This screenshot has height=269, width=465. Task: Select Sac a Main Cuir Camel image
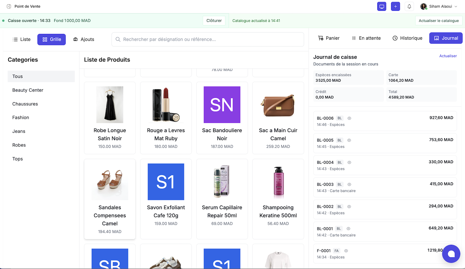tap(278, 105)
